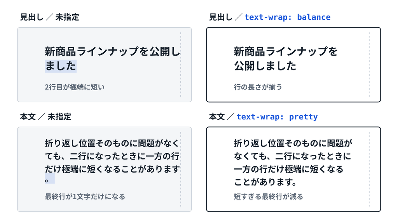
Task: Click the line 'なくても、二行になったときに' in the pretty card
Action: (x=292, y=156)
